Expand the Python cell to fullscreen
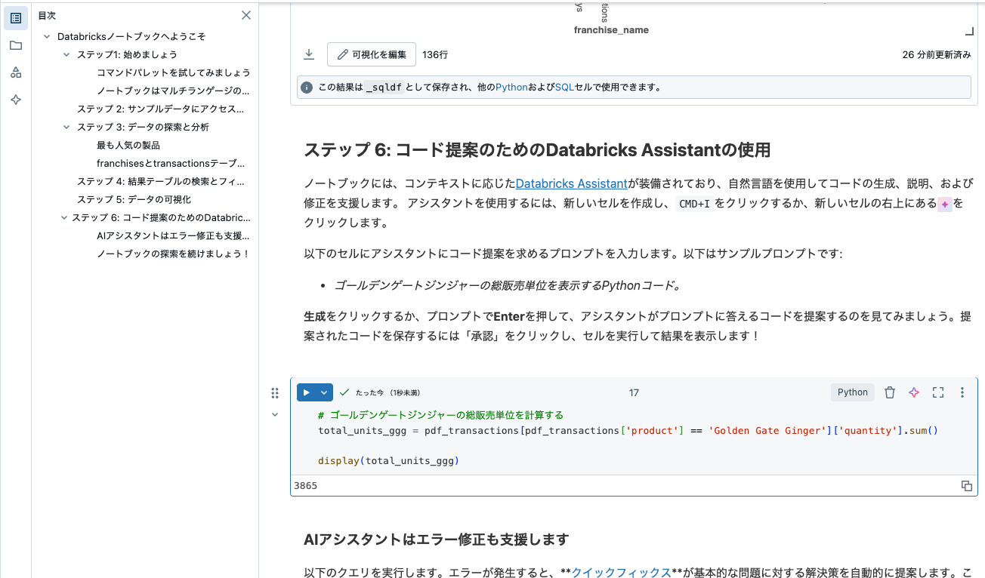The image size is (985, 578). (x=938, y=392)
